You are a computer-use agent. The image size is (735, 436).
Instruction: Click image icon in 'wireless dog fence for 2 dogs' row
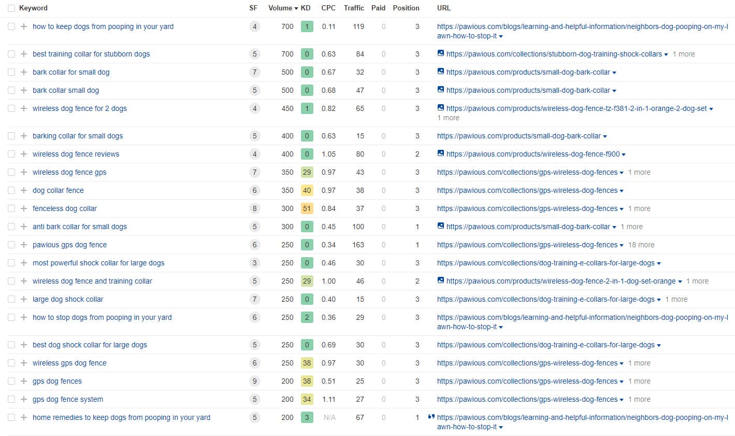(441, 108)
